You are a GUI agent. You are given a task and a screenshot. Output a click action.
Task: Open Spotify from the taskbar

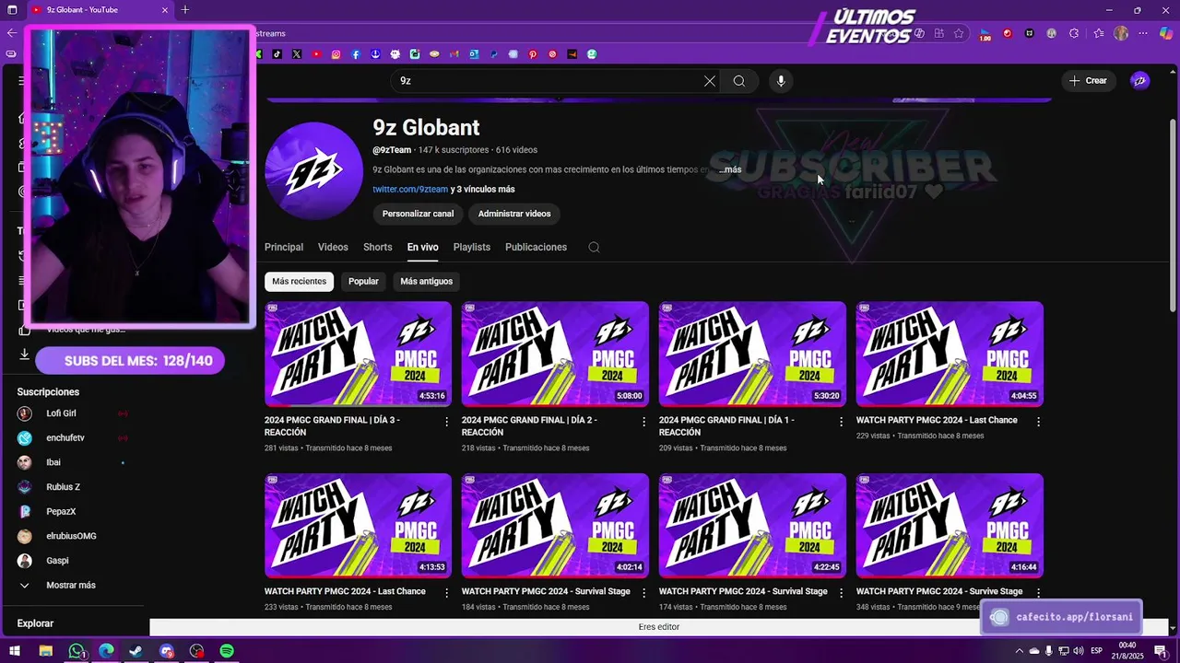point(227,651)
